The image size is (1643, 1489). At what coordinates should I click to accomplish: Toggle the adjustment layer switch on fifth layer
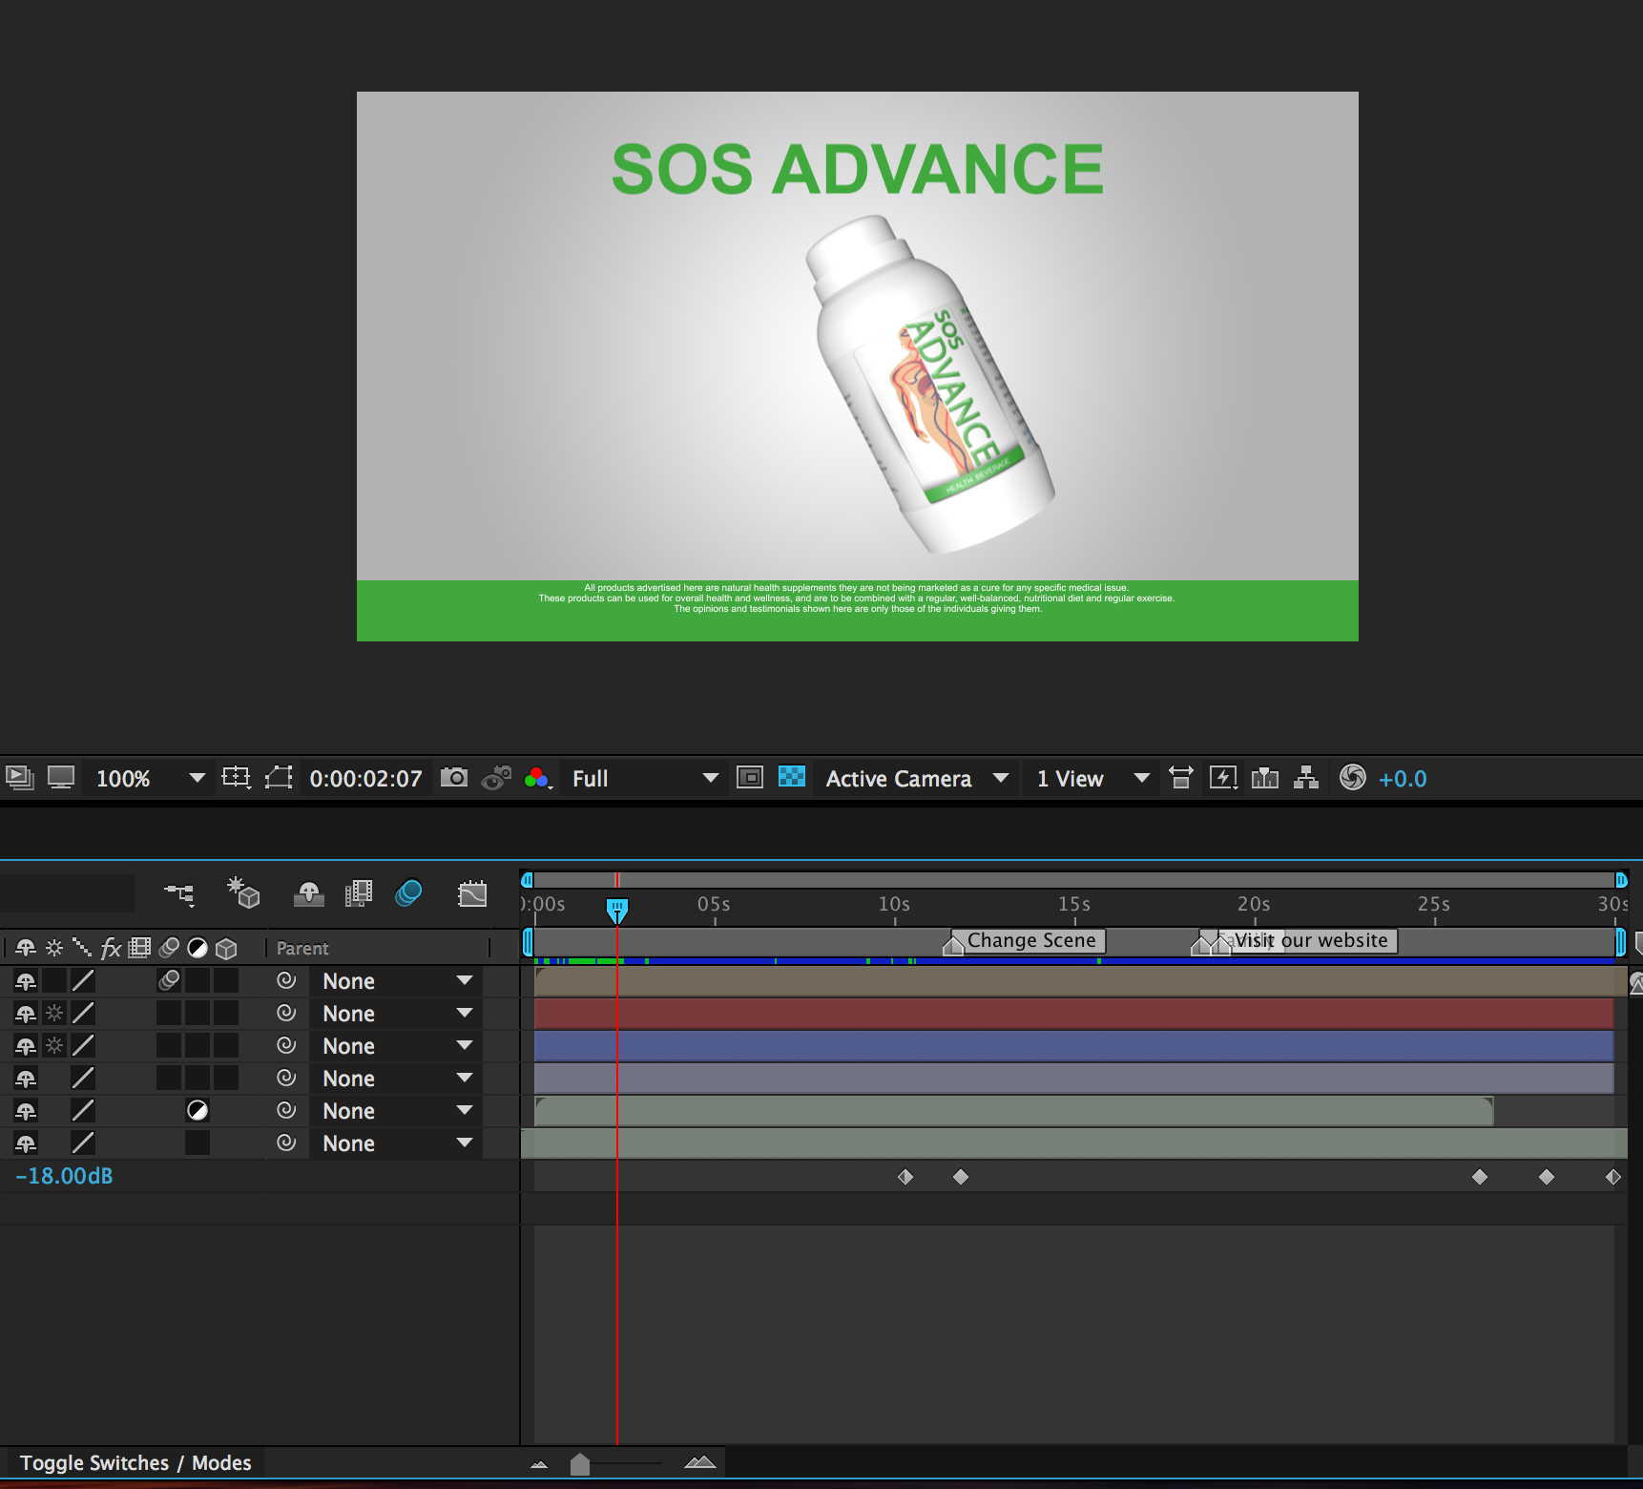(x=198, y=1110)
